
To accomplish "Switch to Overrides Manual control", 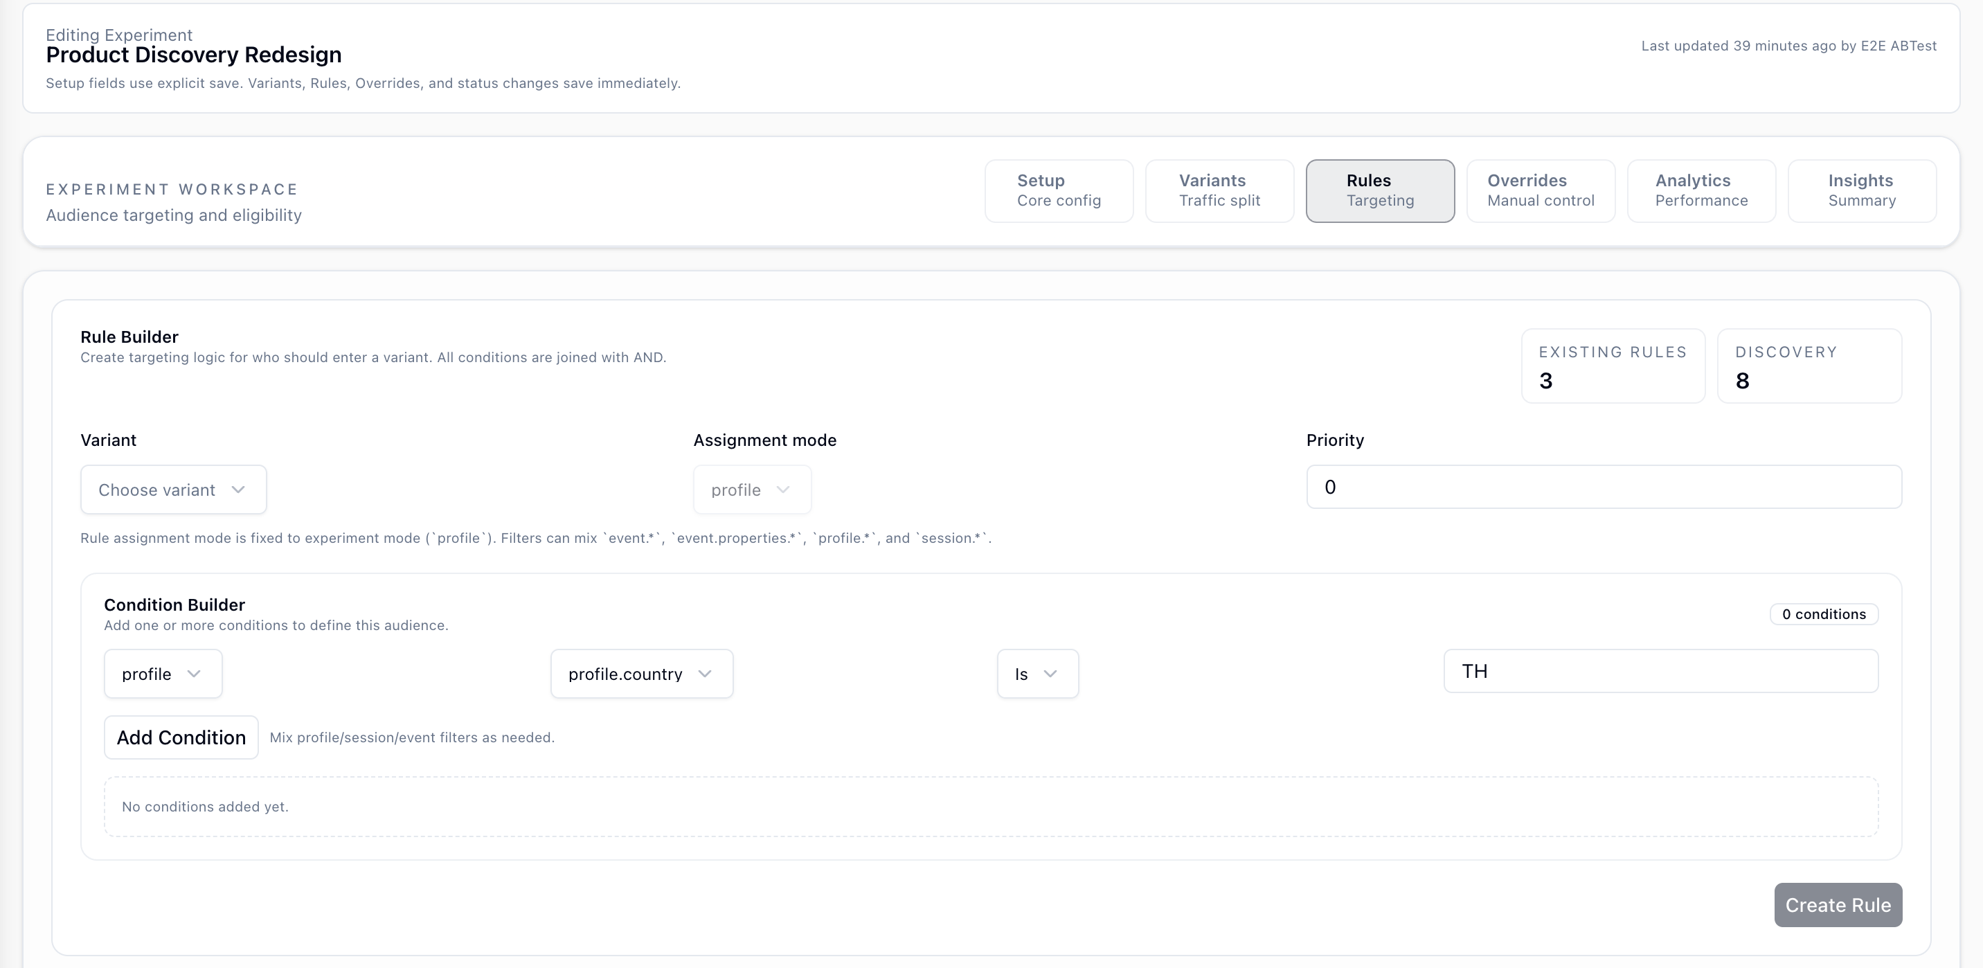I will point(1540,190).
